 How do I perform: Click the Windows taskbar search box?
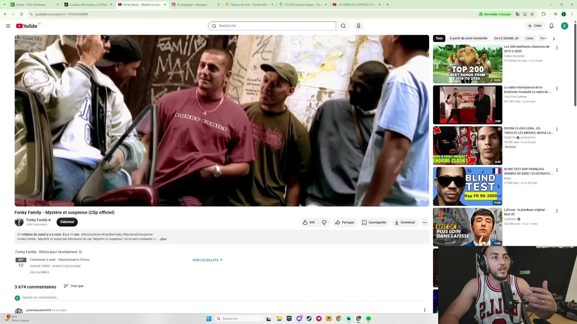click(239, 319)
